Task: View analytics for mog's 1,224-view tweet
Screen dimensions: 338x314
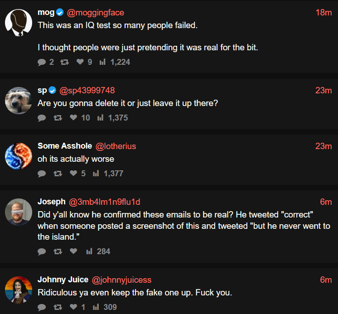Action: (x=102, y=62)
